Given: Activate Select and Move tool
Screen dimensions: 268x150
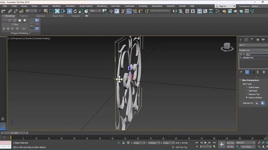Looking at the screenshot, I should click(x=70, y=11).
